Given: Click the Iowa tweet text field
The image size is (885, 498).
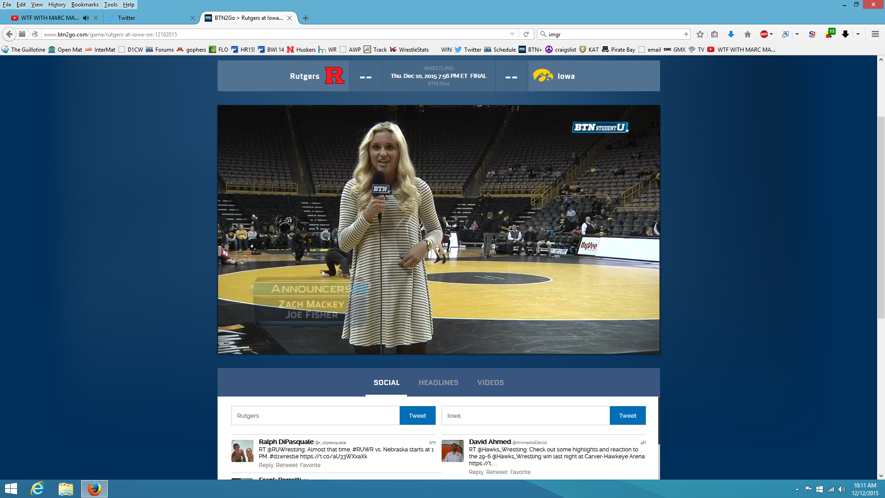Looking at the screenshot, I should pyautogui.click(x=525, y=415).
